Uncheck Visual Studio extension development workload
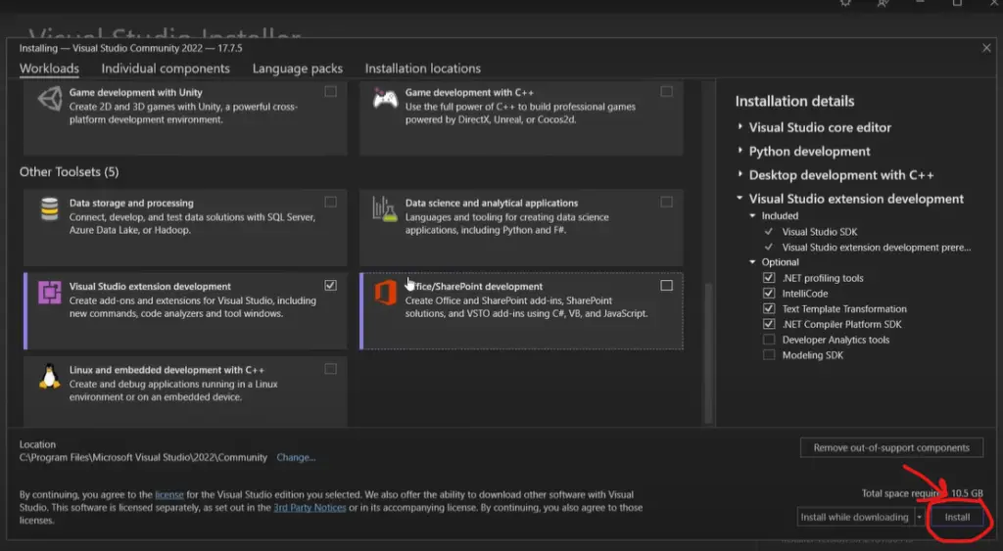The width and height of the screenshot is (1003, 551). point(330,285)
